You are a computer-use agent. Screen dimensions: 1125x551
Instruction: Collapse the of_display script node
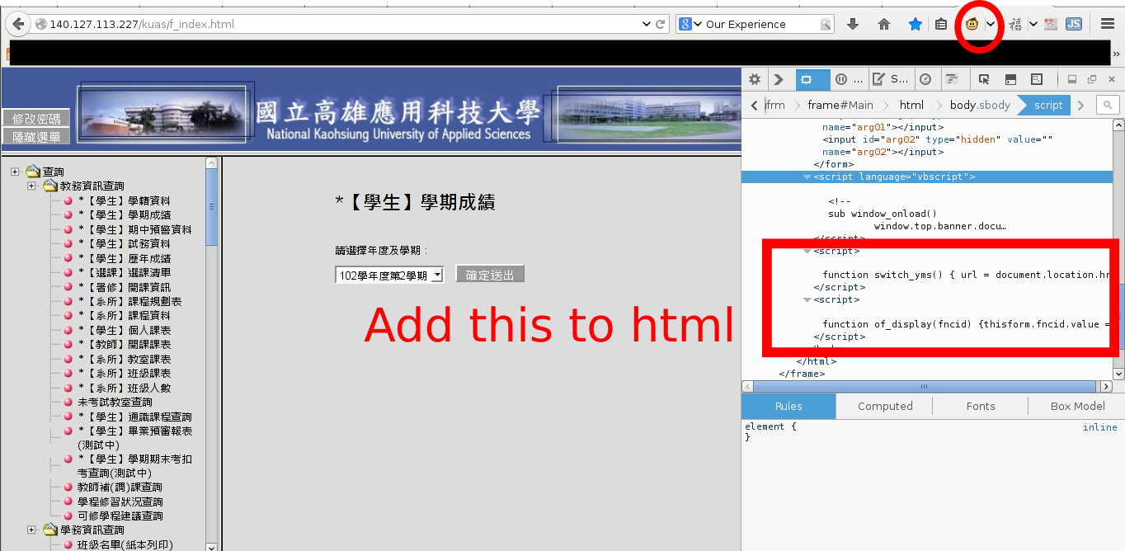[807, 299]
